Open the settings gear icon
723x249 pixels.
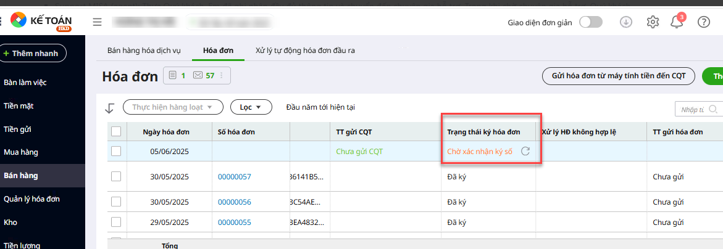[653, 22]
